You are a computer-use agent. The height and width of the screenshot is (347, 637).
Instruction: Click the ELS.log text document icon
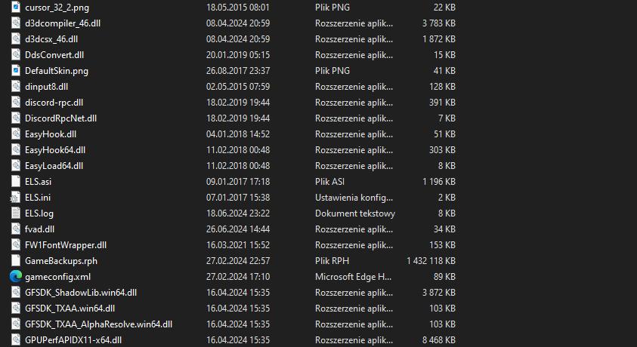15,213
